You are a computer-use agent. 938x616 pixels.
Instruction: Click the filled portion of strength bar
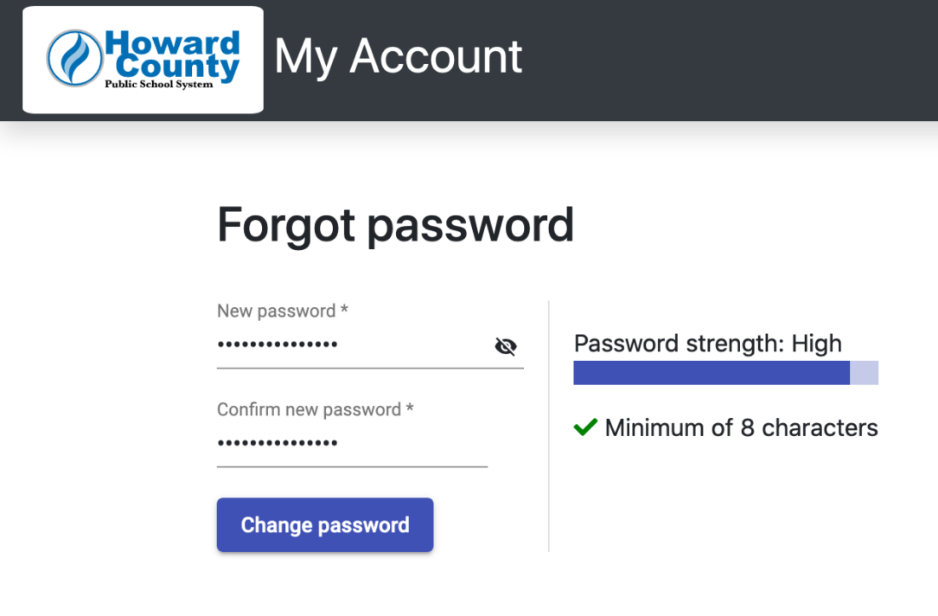point(711,373)
